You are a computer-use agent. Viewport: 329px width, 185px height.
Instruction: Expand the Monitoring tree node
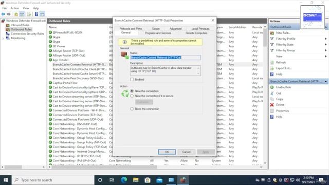(3, 39)
